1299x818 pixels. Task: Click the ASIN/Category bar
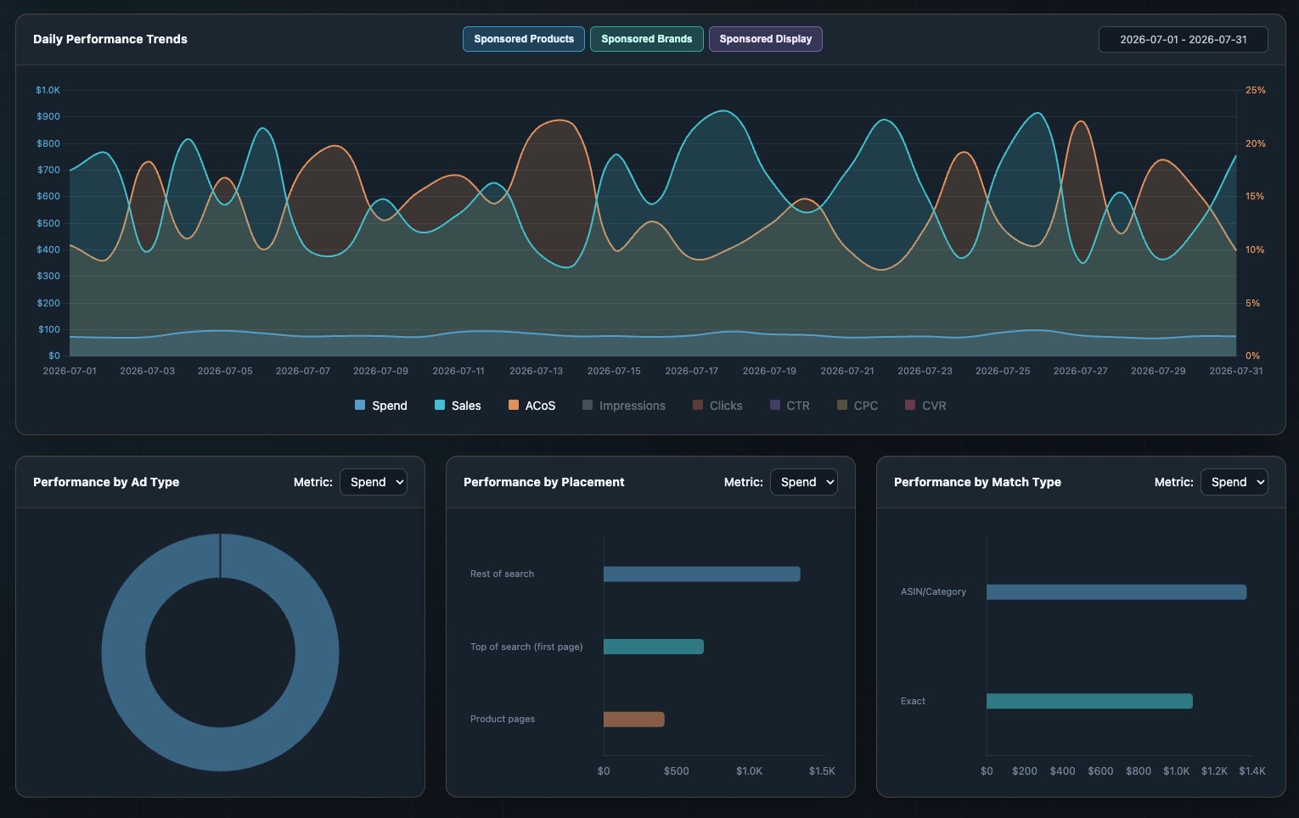point(1116,591)
